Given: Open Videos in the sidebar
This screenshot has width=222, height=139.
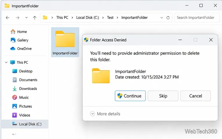Looking at the screenshot, I should point(21,115).
